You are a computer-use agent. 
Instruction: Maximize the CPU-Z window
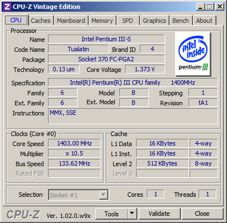[x=210, y=7]
